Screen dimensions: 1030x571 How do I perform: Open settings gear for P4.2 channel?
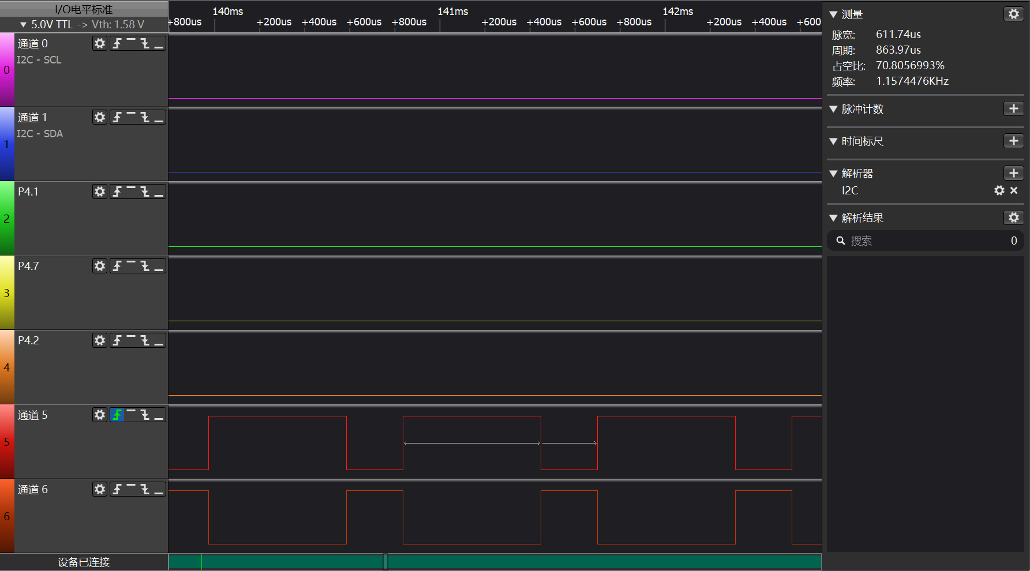click(x=100, y=340)
